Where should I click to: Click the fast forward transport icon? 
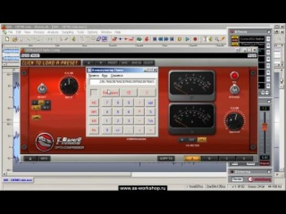(x=166, y=39)
